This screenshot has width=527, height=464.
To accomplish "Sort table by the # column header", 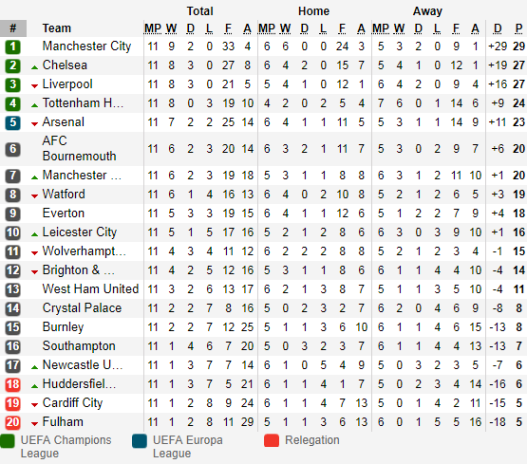I will pyautogui.click(x=13, y=28).
